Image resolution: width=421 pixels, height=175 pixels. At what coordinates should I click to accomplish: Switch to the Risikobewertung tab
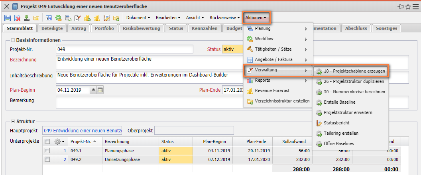[141, 28]
